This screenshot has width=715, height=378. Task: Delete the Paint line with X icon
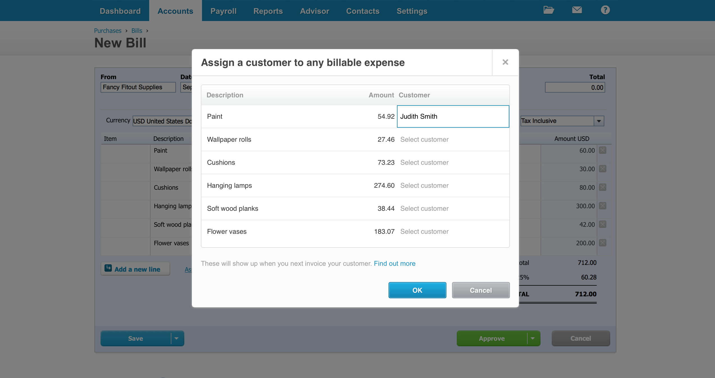(602, 150)
